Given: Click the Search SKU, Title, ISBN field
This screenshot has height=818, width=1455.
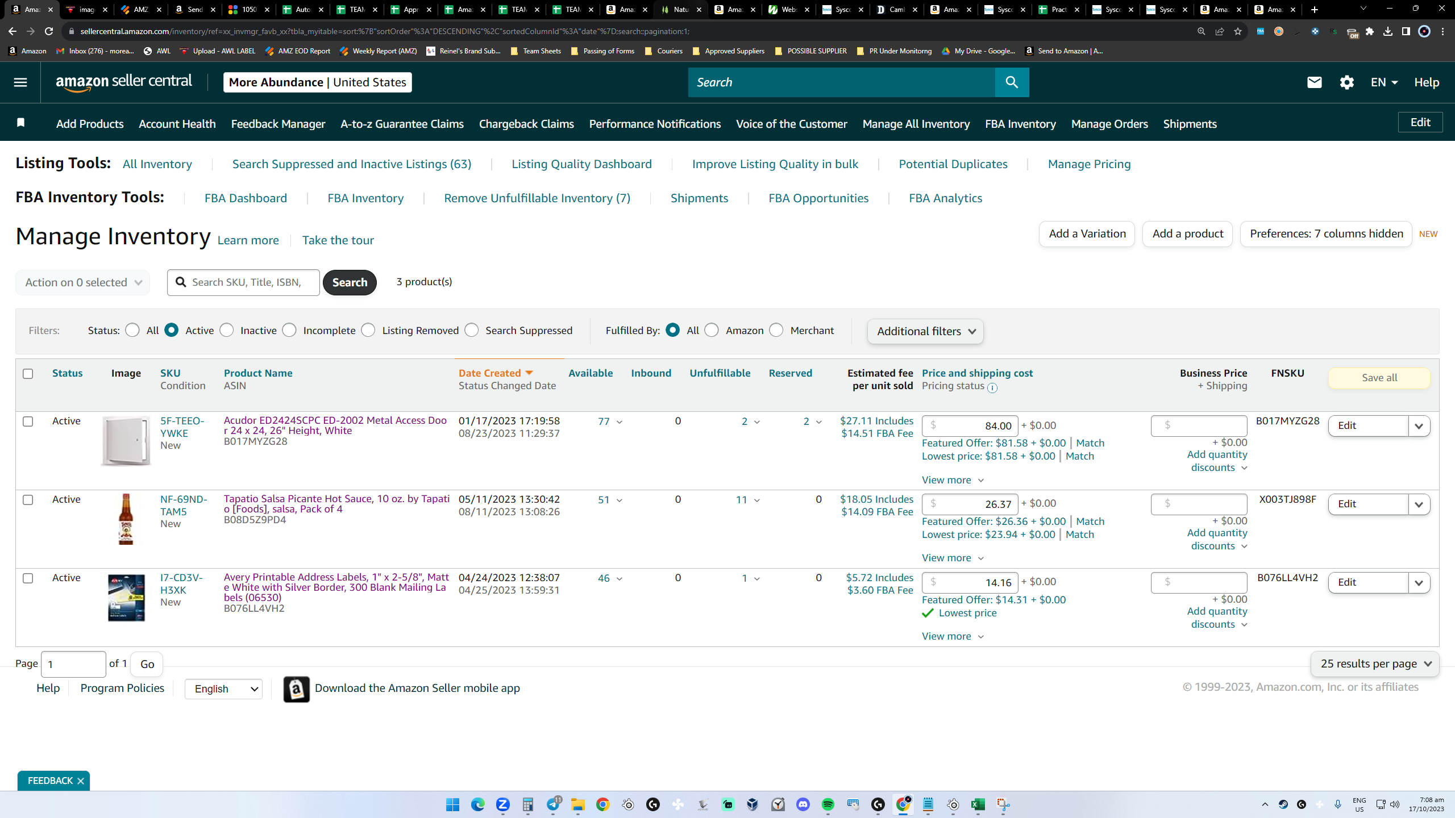Looking at the screenshot, I should point(243,282).
